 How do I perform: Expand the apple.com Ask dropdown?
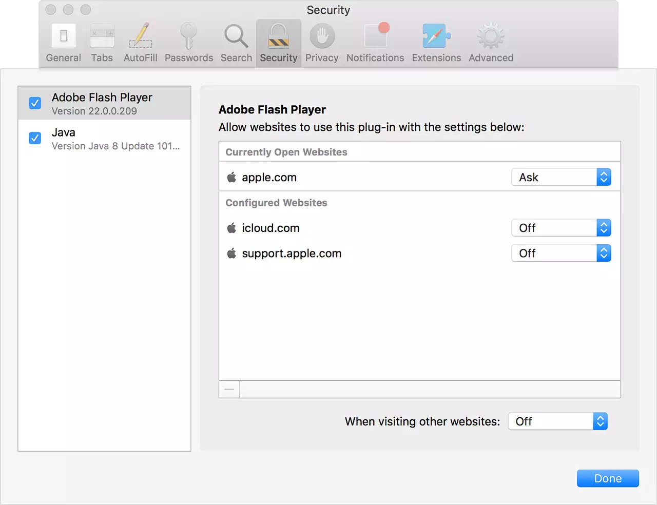[561, 177]
